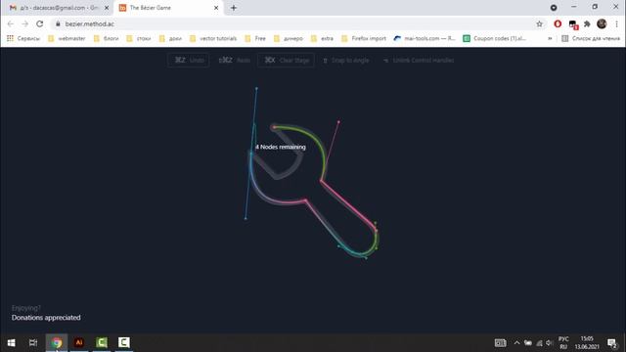
Task: Click the Chrome taskbar icon
Action: point(57,342)
